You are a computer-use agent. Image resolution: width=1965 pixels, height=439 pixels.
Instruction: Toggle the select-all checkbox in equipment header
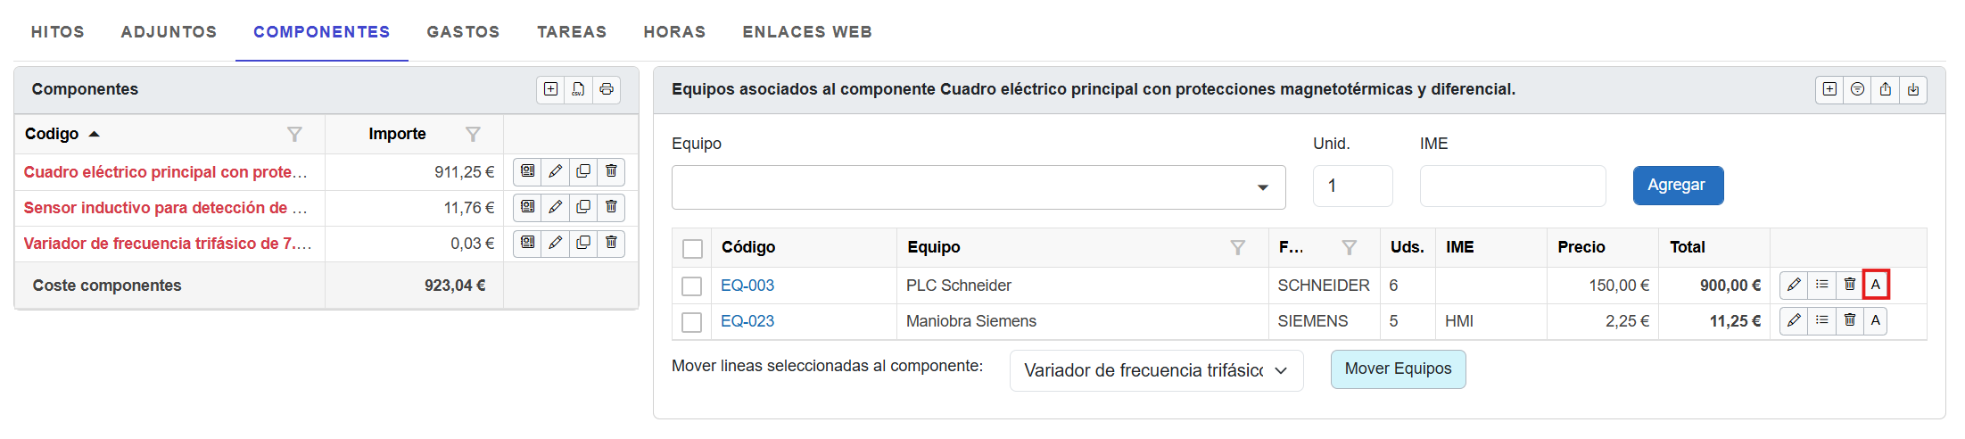[692, 248]
